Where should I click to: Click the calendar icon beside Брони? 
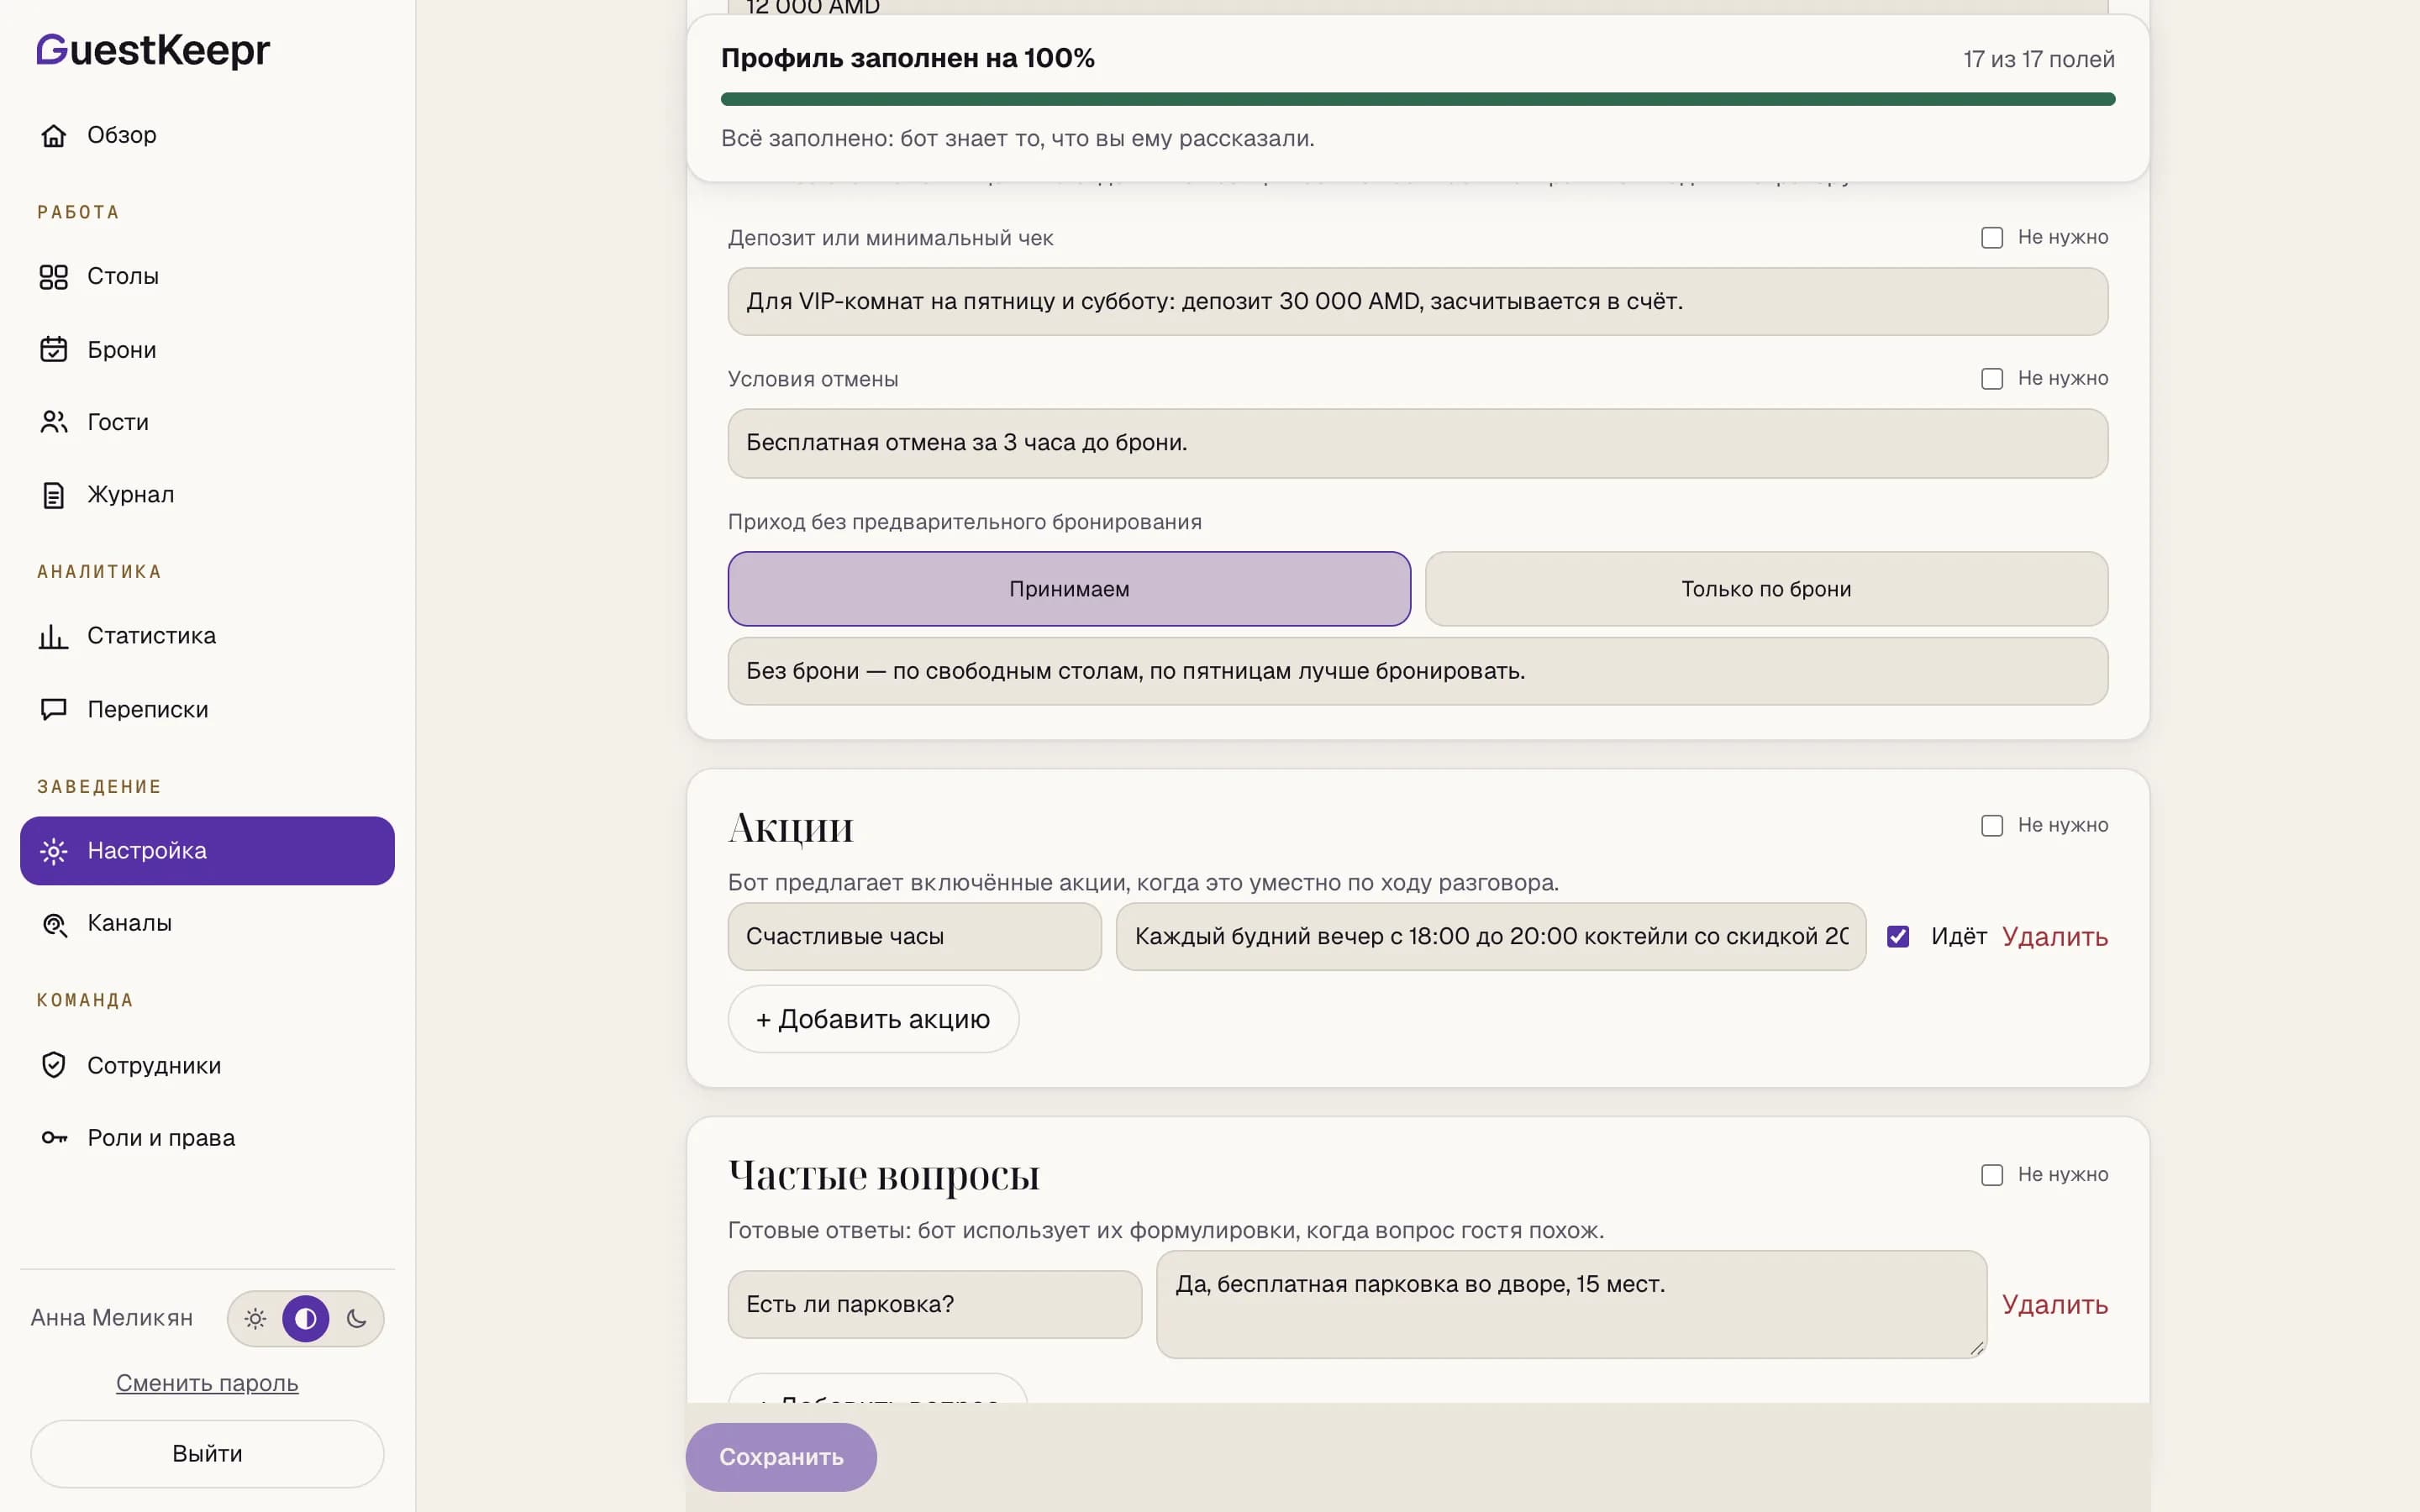tap(54, 350)
